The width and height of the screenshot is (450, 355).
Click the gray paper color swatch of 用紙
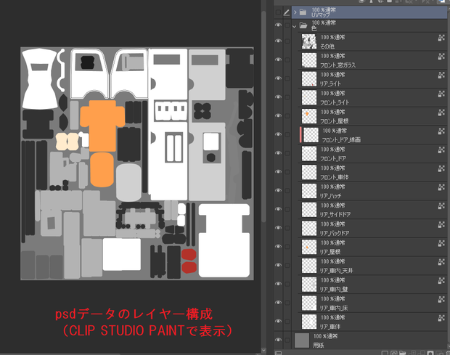tap(302, 340)
